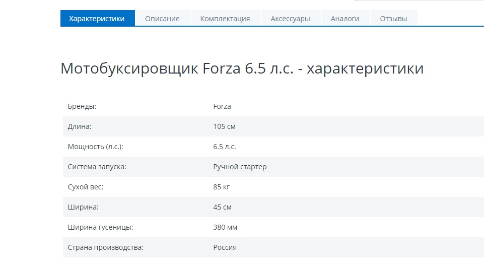Open the Комплектация tab
The image size is (484, 271).
pos(225,19)
